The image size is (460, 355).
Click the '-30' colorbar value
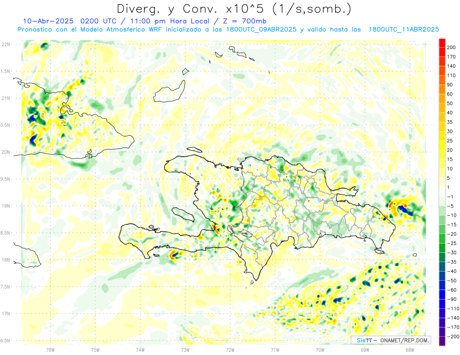tap(451, 253)
